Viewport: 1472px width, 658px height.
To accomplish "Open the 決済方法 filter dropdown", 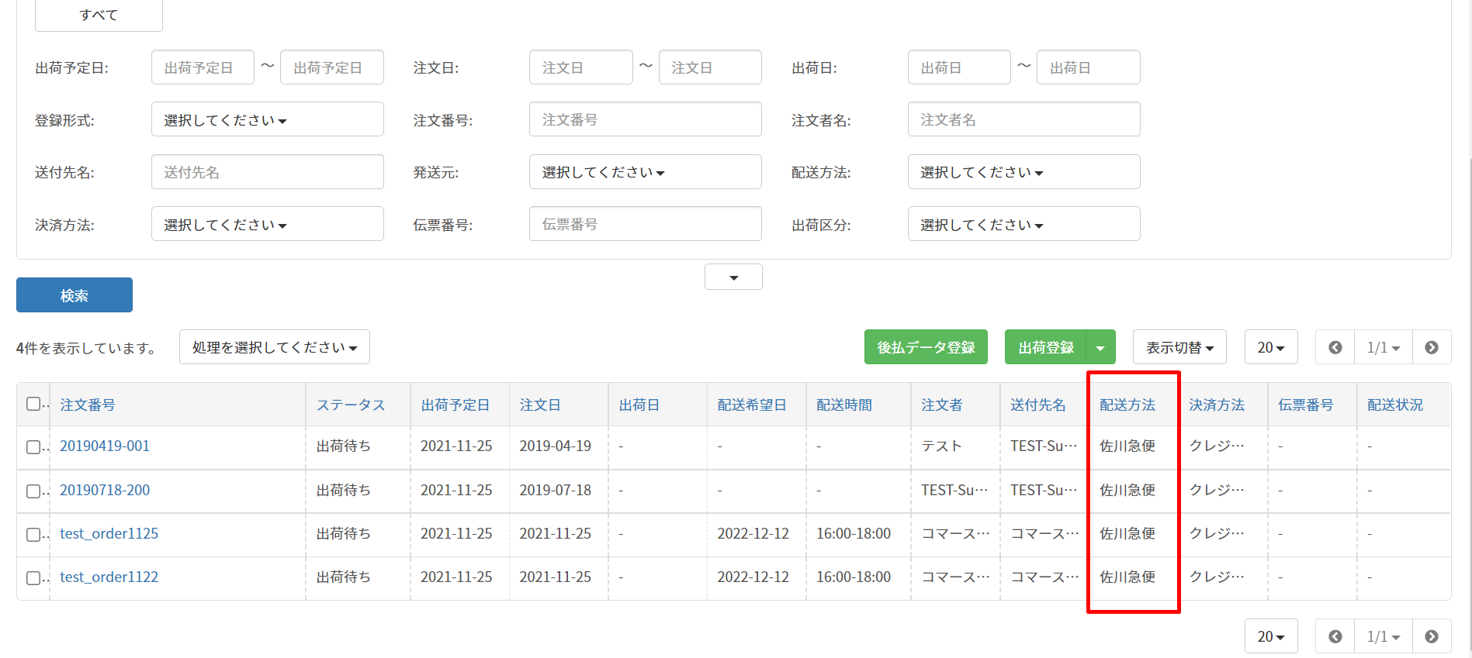I will (x=268, y=224).
